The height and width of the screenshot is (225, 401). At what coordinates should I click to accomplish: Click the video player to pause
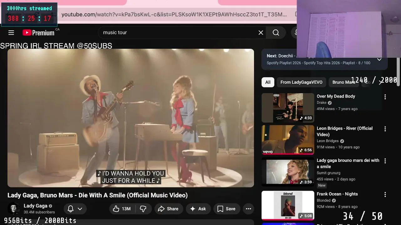tap(131, 118)
